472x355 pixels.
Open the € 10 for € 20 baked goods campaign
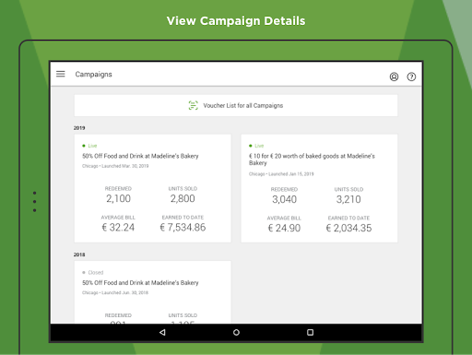pyautogui.click(x=312, y=160)
